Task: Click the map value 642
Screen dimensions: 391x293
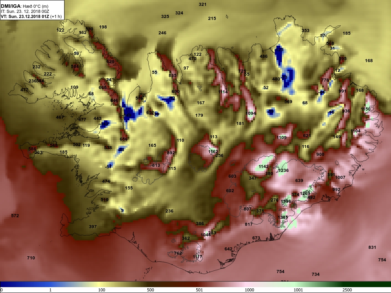Action: [228, 249]
